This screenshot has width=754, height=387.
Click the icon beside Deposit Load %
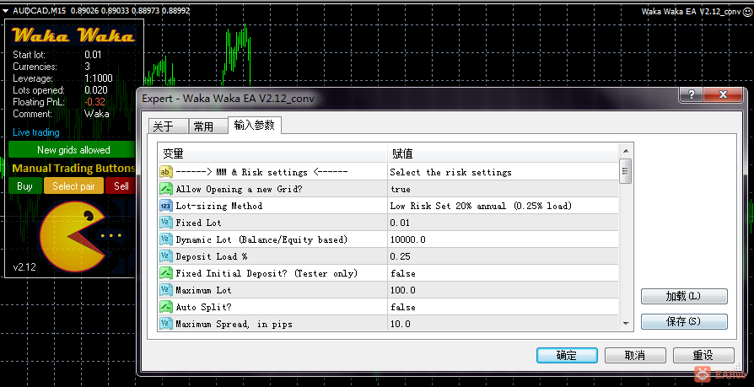(x=166, y=256)
